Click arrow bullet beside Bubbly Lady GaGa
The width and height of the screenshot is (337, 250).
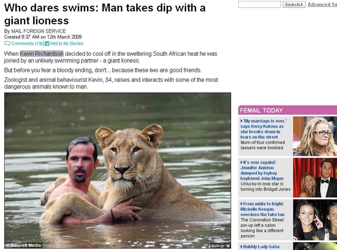point(241,247)
